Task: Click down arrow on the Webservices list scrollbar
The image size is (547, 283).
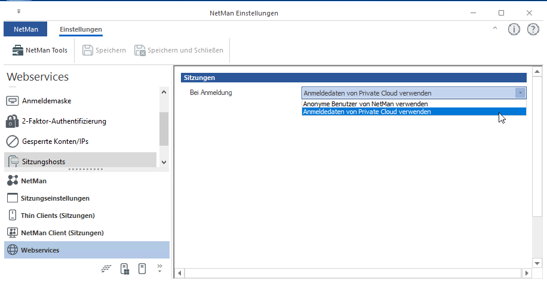Action: tap(164, 162)
